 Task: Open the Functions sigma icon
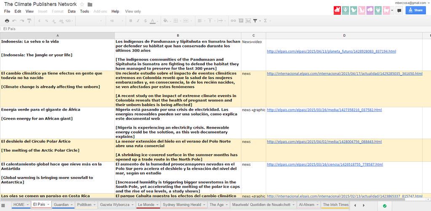pos(265,21)
